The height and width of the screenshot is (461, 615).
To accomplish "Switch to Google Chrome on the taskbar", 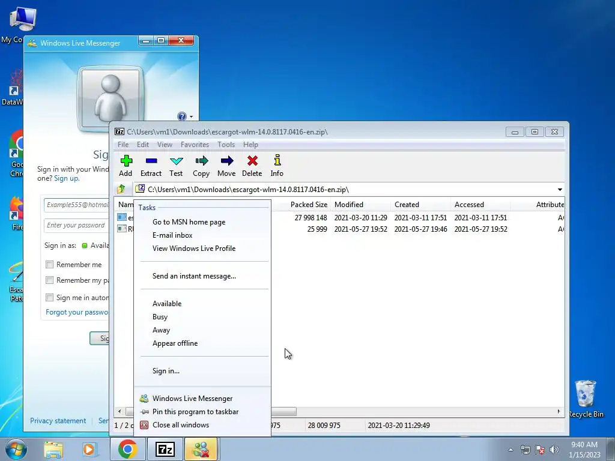I will 127,449.
